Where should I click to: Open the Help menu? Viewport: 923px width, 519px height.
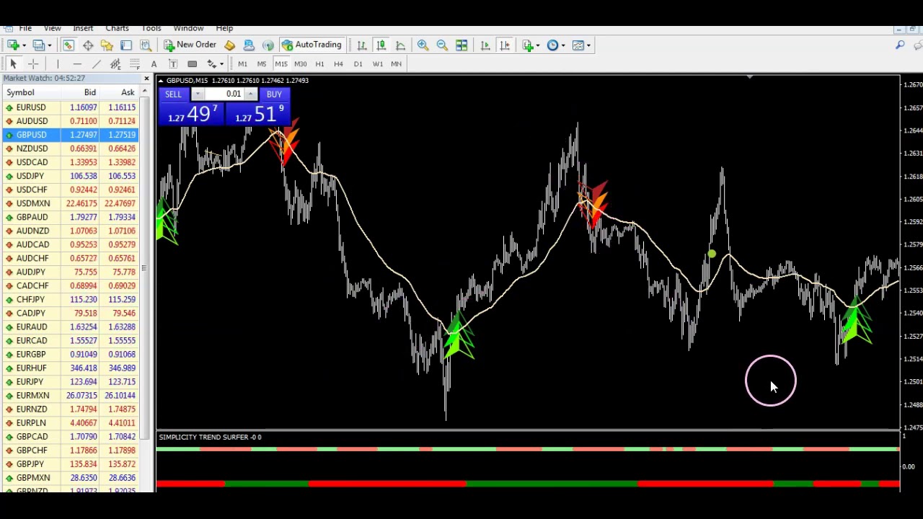pos(224,28)
